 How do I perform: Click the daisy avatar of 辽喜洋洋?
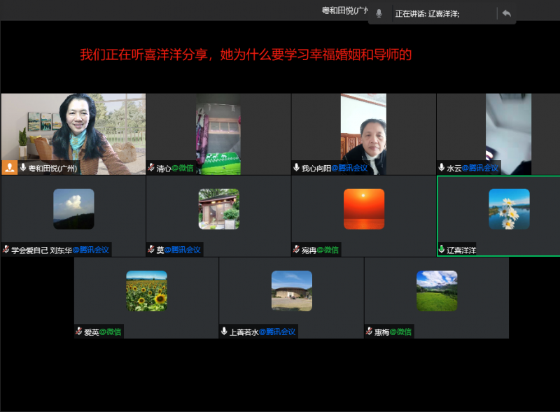tap(509, 209)
